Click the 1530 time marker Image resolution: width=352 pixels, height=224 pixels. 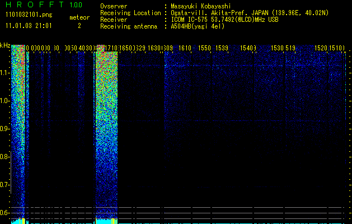[278, 48]
